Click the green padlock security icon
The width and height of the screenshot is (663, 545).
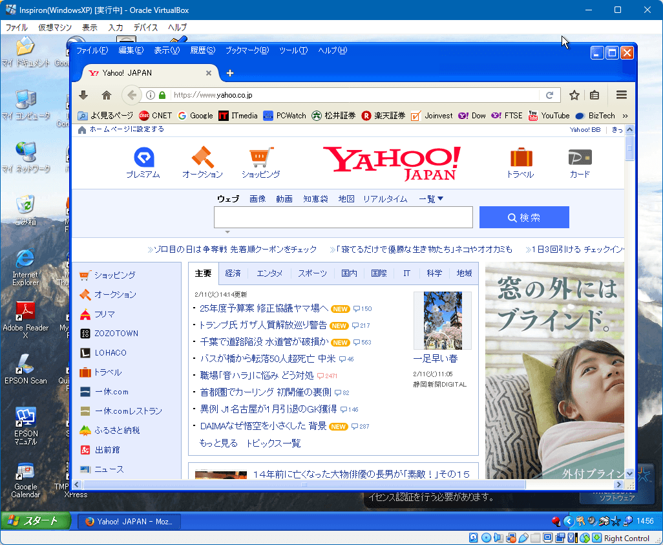pyautogui.click(x=162, y=95)
